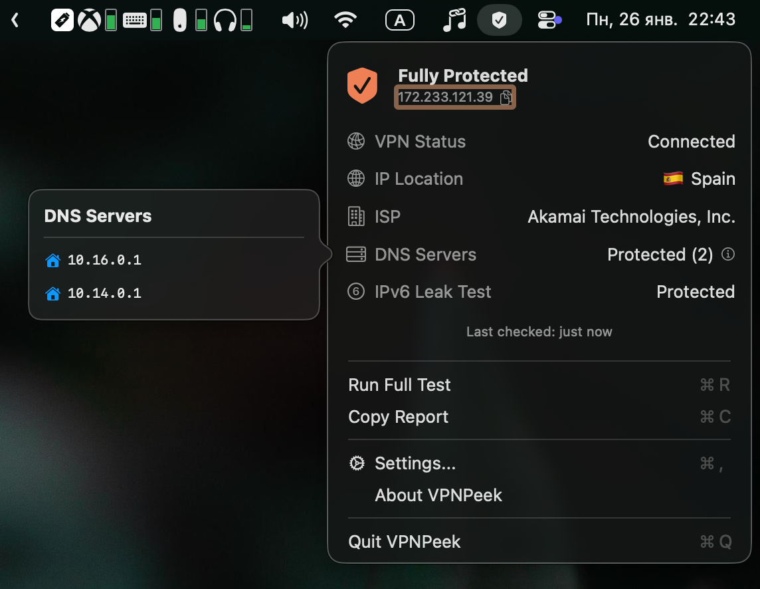Viewport: 760px width, 589px height.
Task: Click the 10.16.0.1 DNS server entry
Action: coord(104,260)
